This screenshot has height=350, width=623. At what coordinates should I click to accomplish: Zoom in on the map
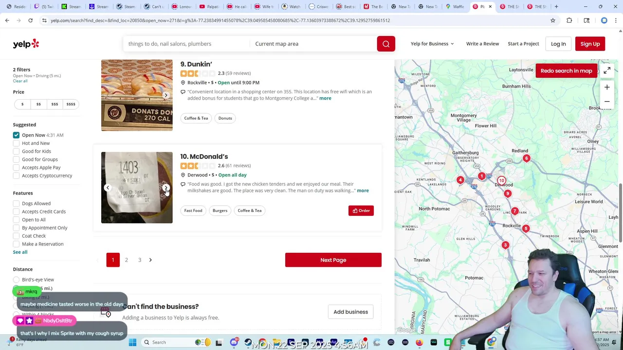(607, 87)
